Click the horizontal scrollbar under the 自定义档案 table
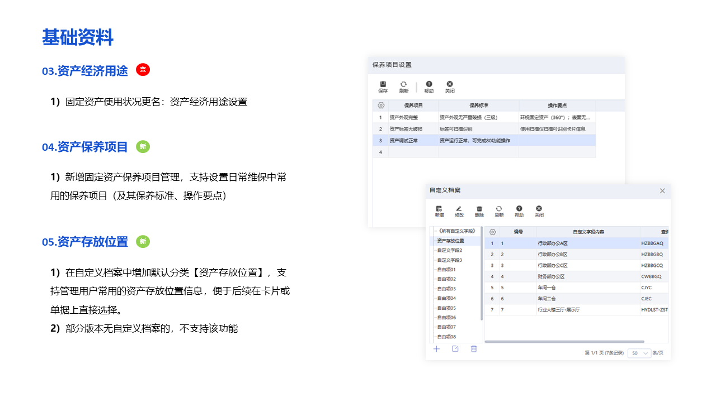Screen dimensions: 716x402 (564, 341)
